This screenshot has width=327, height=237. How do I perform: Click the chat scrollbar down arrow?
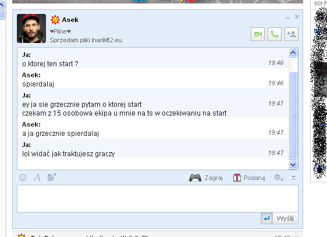(293, 165)
